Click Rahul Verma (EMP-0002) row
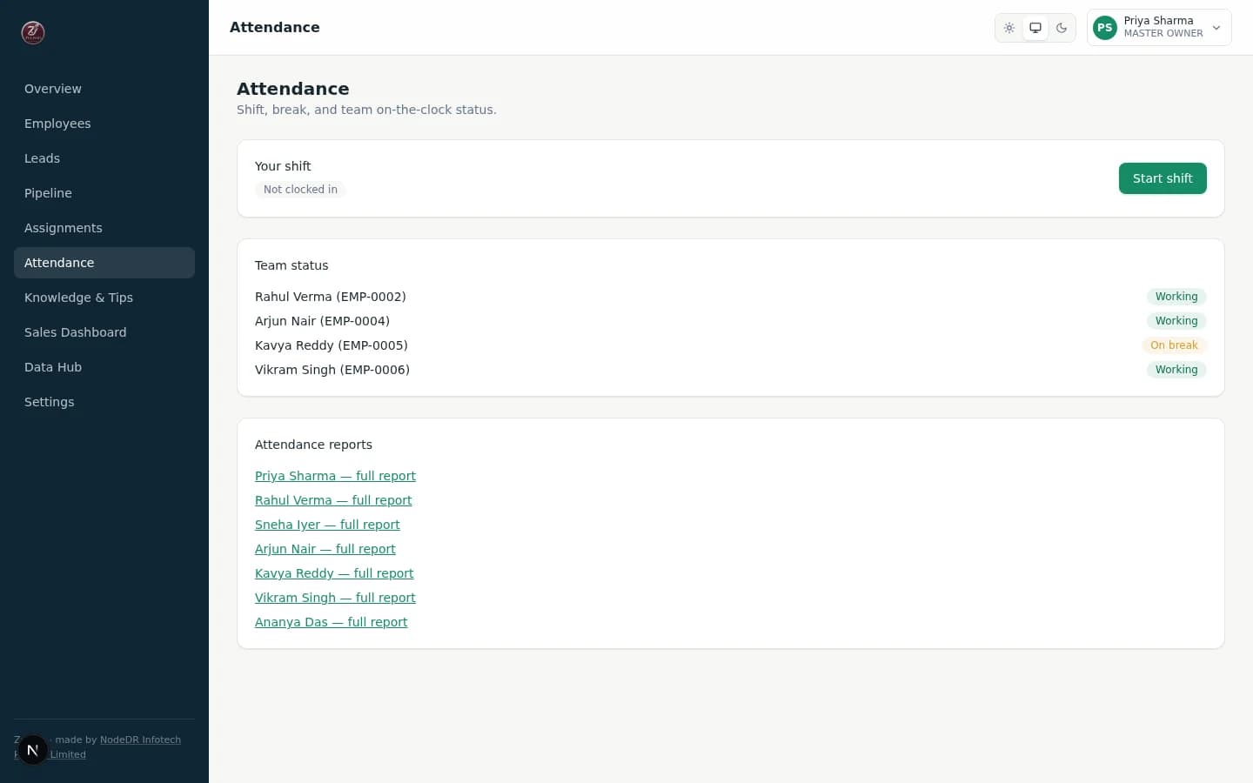 [x=731, y=297]
